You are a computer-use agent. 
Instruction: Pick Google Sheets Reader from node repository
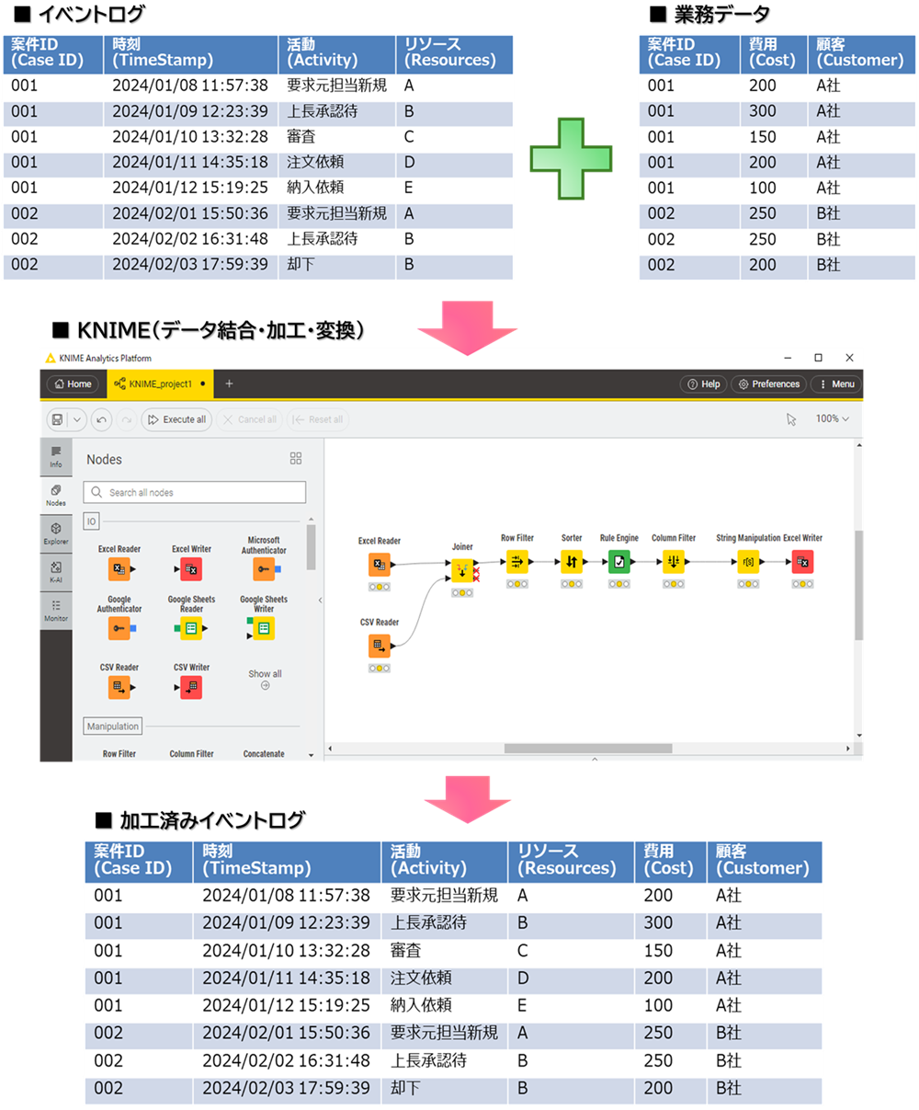(191, 628)
